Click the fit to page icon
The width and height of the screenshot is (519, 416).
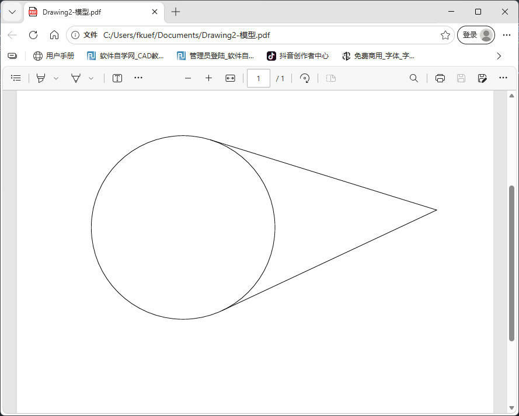(x=229, y=78)
